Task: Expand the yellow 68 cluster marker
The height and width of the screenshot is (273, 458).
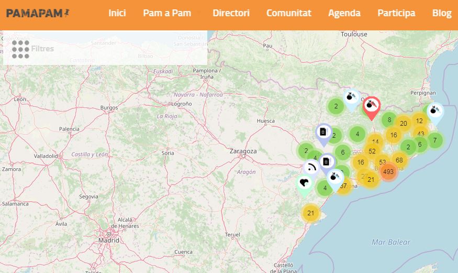Action: coord(399,160)
